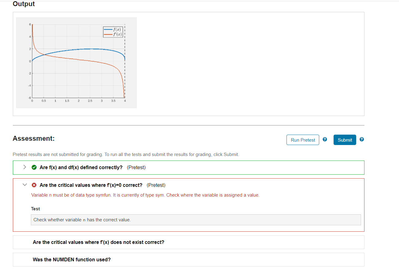Click red error icon for critical values test

(34, 185)
